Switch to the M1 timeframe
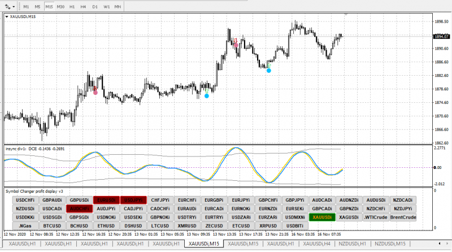The image size is (452, 252). [x=27, y=6]
